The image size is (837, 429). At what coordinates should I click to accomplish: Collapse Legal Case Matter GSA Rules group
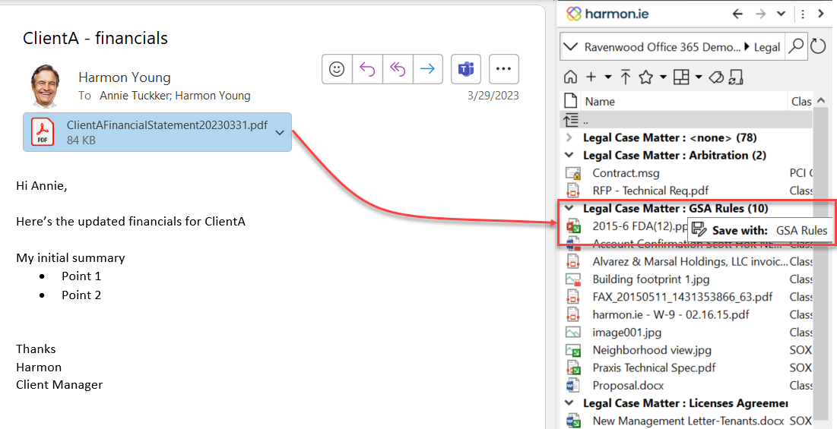tap(569, 208)
